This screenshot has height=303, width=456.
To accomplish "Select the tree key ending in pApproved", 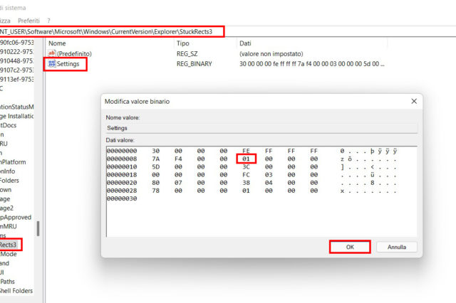I will [x=16, y=217].
